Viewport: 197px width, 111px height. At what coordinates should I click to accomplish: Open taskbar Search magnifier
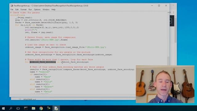pyautogui.click(x=11, y=108)
